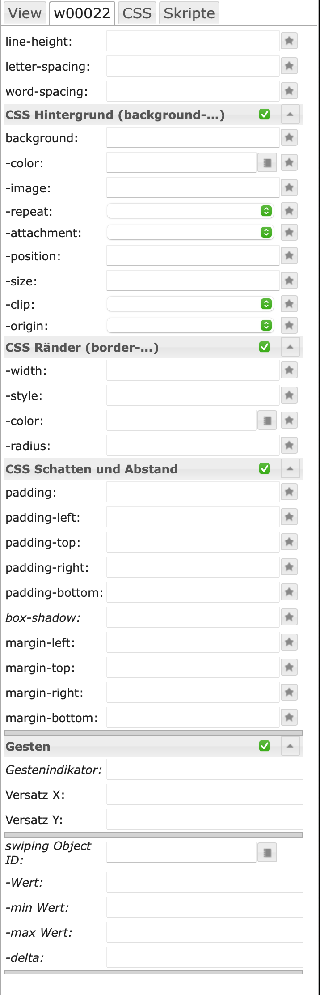Screen dimensions: 320x995
Task: Click the Gestenindikator input field
Action: pyautogui.click(x=204, y=770)
